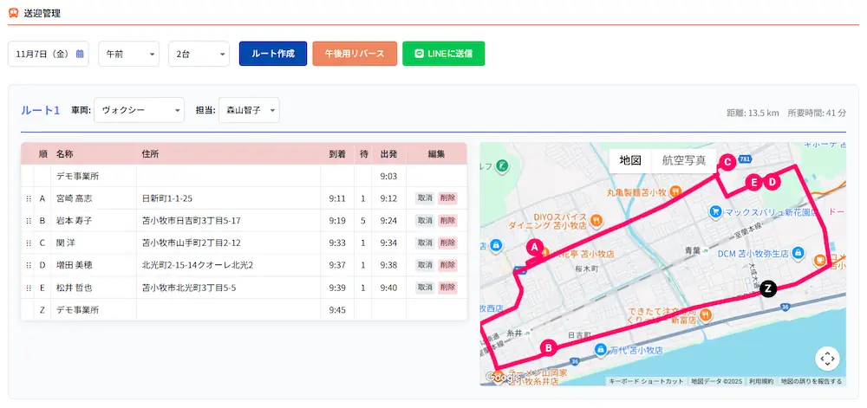
Task: Select the 地図 map type tab
Action: coord(630,160)
